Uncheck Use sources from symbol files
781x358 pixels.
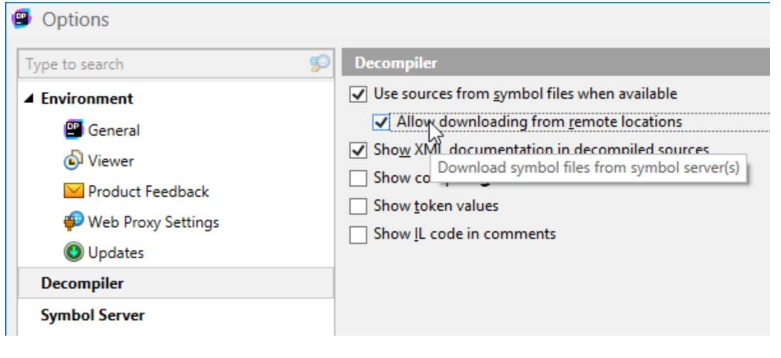(x=360, y=94)
